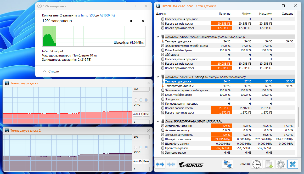
Task: Close the Температура диска graph window
Action: tap(149, 83)
